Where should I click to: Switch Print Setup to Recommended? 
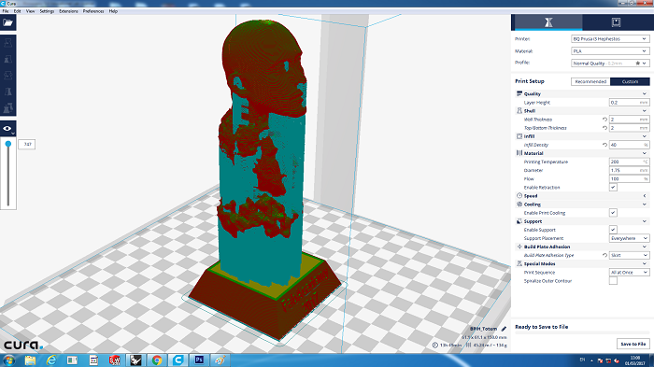(x=590, y=82)
